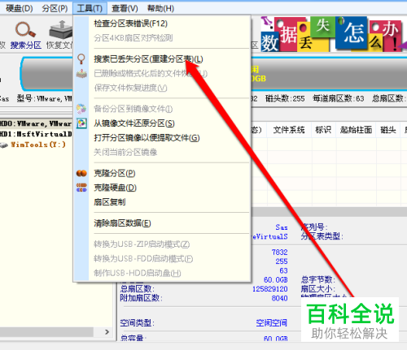
Task: Click the 每道扇区数:63 text
Action: click(x=339, y=98)
